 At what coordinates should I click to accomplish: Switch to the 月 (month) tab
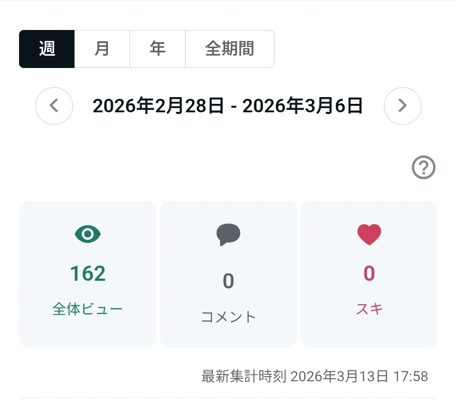click(102, 49)
